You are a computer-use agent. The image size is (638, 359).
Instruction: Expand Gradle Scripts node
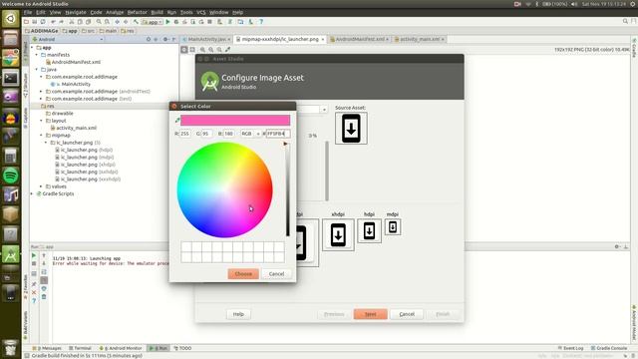click(x=32, y=193)
